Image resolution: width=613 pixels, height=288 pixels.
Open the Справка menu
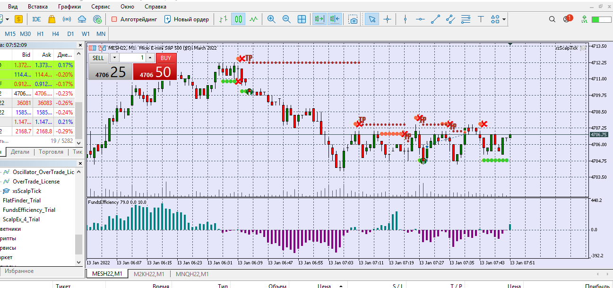coord(155,7)
